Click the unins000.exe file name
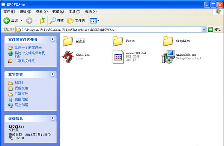 coord(186,55)
